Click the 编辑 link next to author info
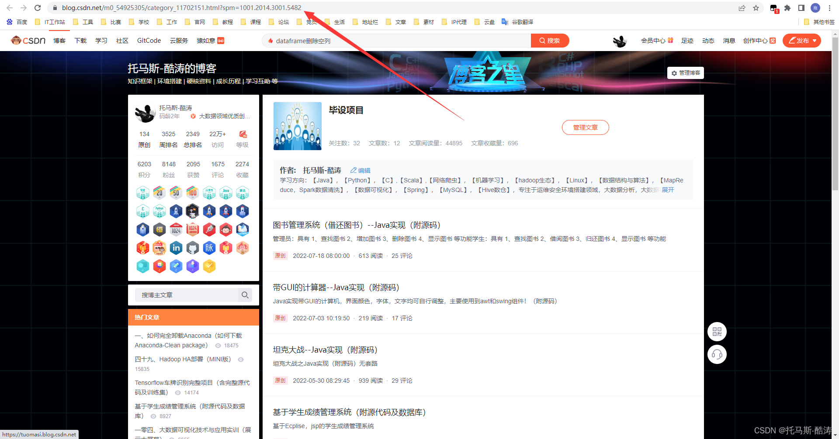The image size is (839, 439). point(360,170)
